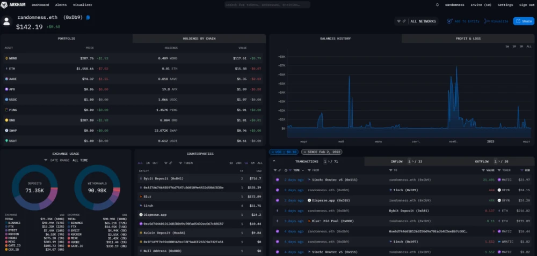Viewport: 537px width, 256px height.
Task: Click the profile avatar icon
Action: click(6, 21)
